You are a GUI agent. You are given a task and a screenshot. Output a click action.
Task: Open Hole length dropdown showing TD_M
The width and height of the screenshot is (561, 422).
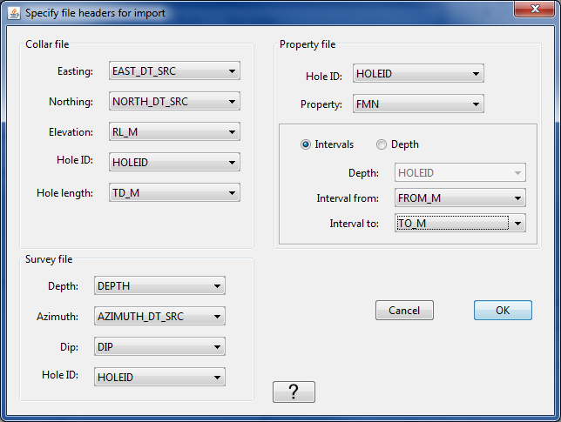tap(174, 192)
